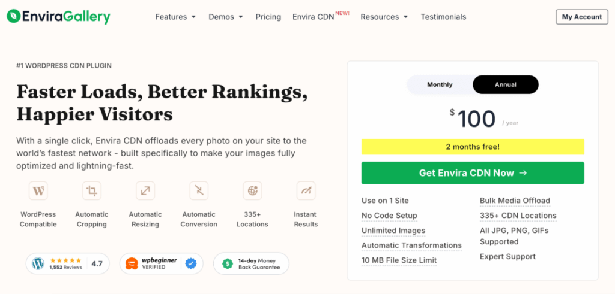Click the WordPress logo in reviews badge
615x294 pixels.
[38, 263]
